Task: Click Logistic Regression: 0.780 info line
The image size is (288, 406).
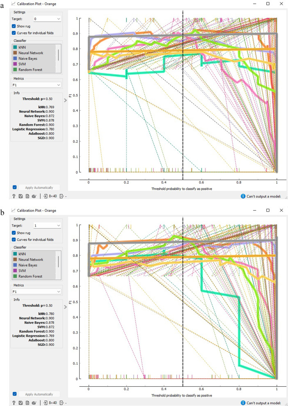Action: point(33,129)
